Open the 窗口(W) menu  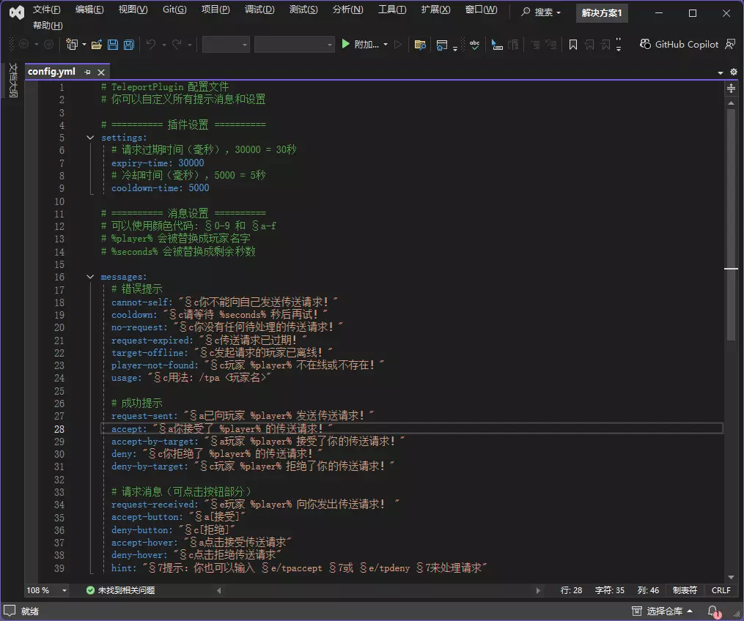481,10
